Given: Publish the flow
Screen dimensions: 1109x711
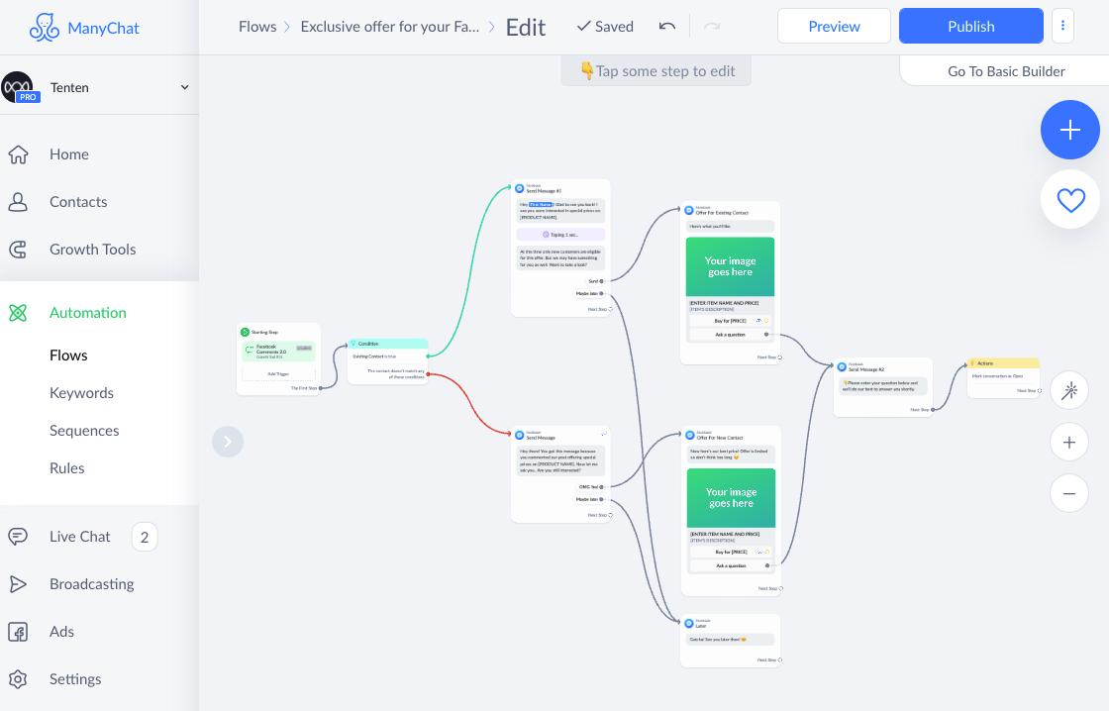Looking at the screenshot, I should click(x=971, y=26).
